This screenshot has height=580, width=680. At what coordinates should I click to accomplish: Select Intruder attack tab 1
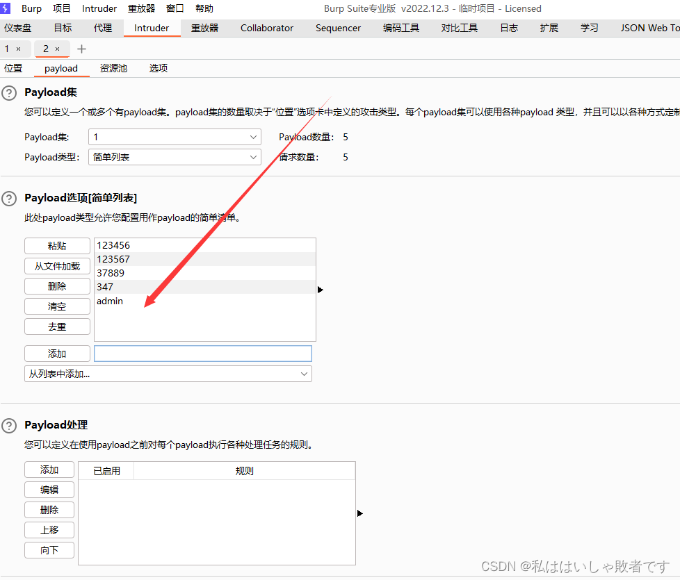click(6, 49)
